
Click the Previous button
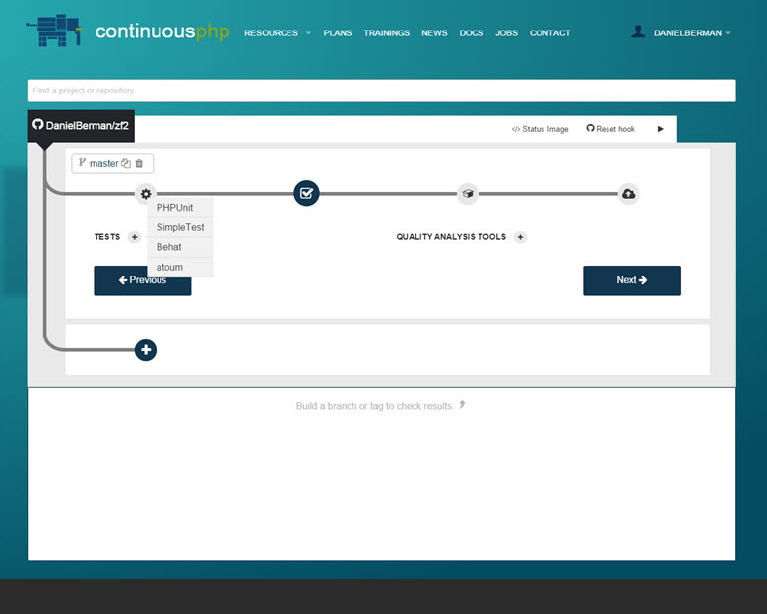point(143,280)
